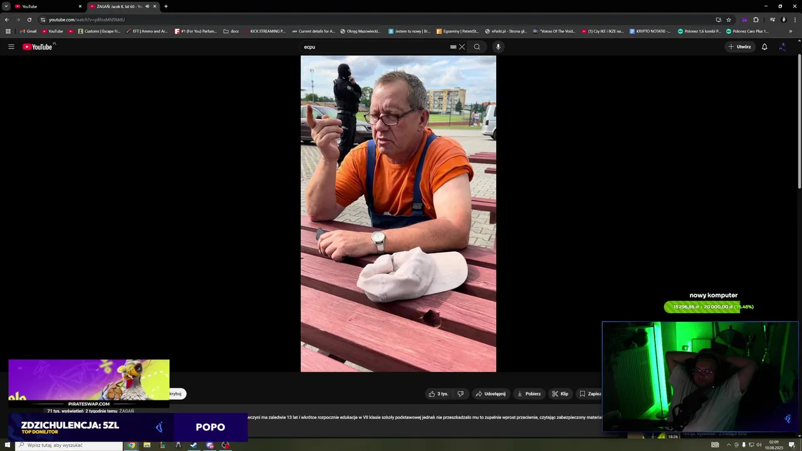Click the video player image

point(398,214)
